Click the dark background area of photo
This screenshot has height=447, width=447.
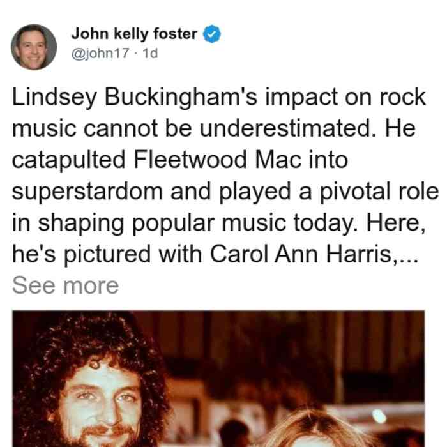tap(285, 342)
